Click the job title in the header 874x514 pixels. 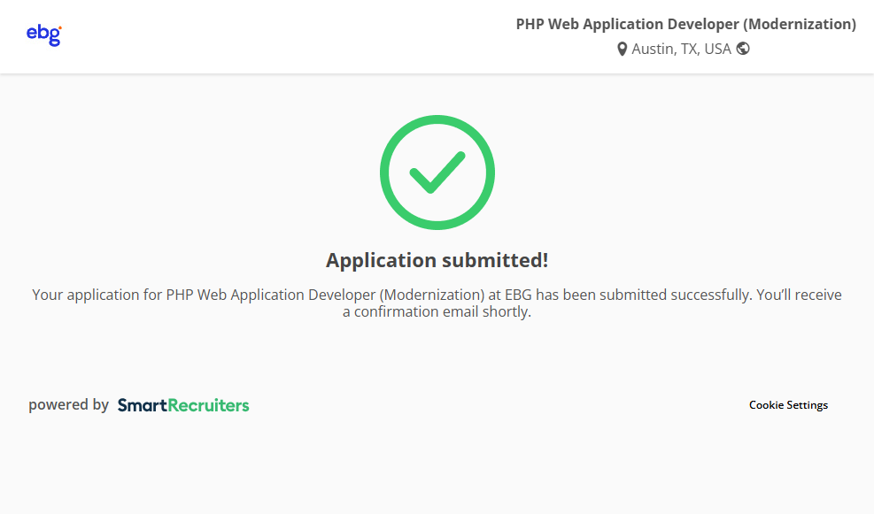coord(685,24)
